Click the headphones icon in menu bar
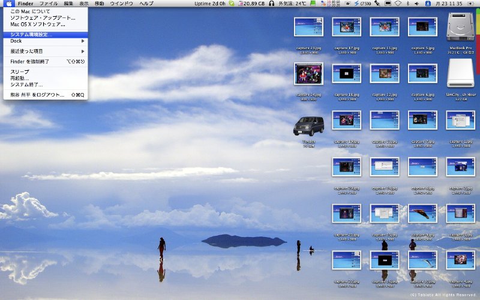Image resolution: width=480 pixels, height=300 pixels. 271,4
